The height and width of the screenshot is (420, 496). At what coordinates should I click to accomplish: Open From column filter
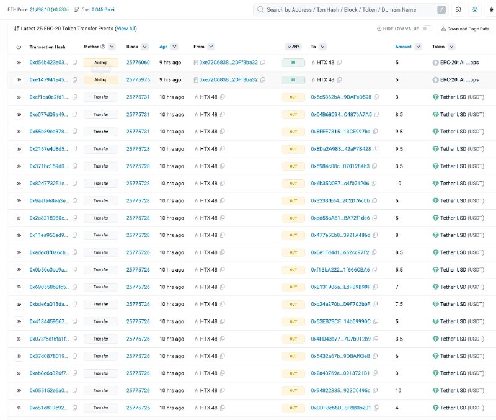coord(211,47)
